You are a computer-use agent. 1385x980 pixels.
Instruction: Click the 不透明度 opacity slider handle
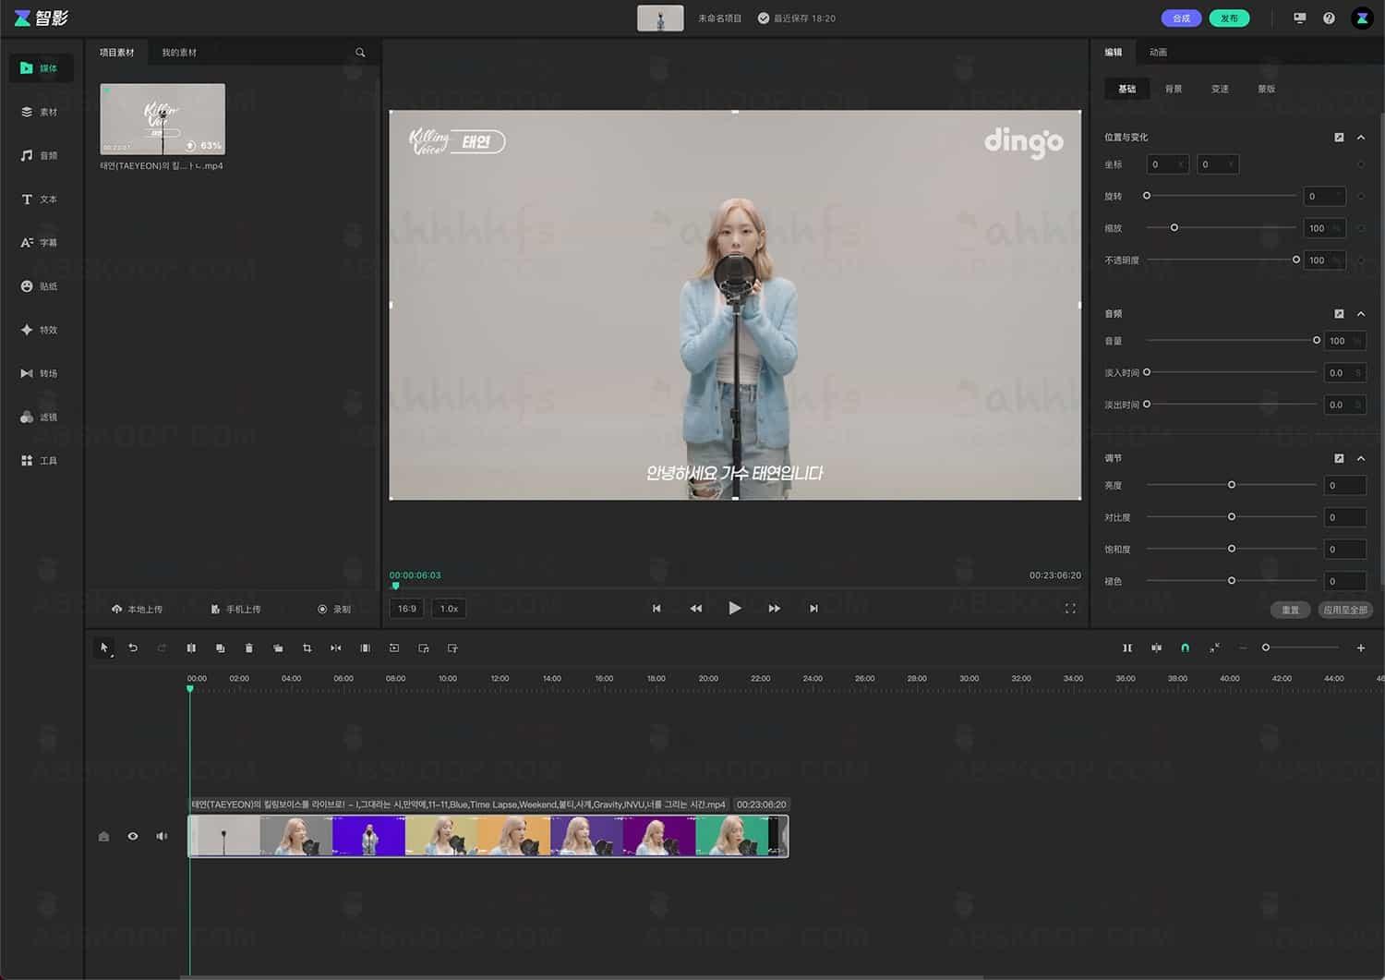tap(1296, 260)
